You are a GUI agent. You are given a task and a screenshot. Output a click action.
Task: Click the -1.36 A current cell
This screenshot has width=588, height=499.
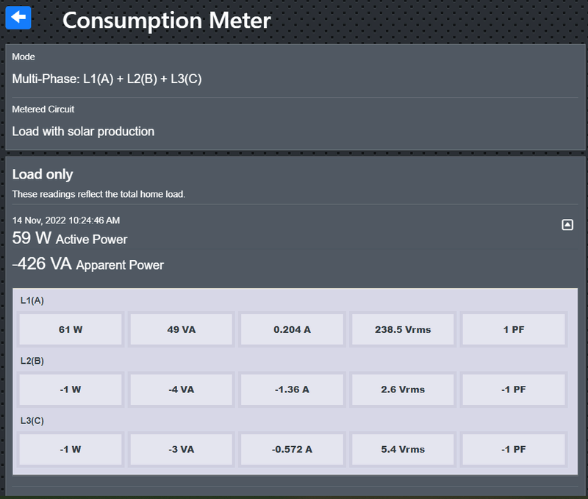tap(292, 389)
